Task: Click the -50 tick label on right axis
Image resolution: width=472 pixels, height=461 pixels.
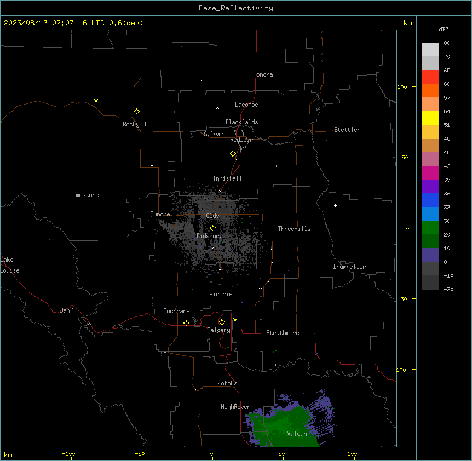Action: coord(402,299)
